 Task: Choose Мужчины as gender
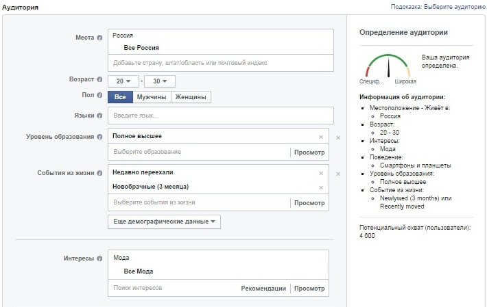(151, 97)
